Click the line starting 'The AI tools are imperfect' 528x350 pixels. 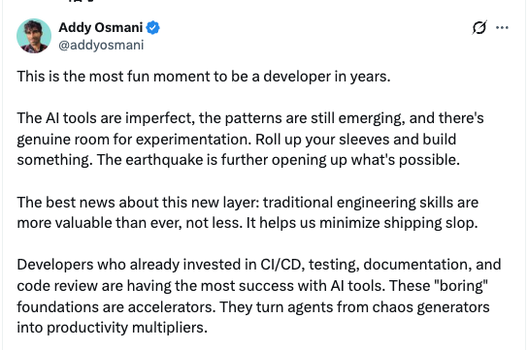click(250, 118)
